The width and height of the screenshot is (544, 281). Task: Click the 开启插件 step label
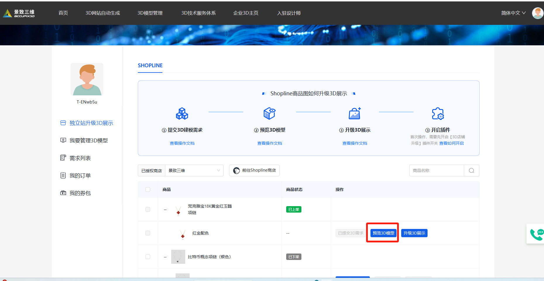pyautogui.click(x=438, y=130)
